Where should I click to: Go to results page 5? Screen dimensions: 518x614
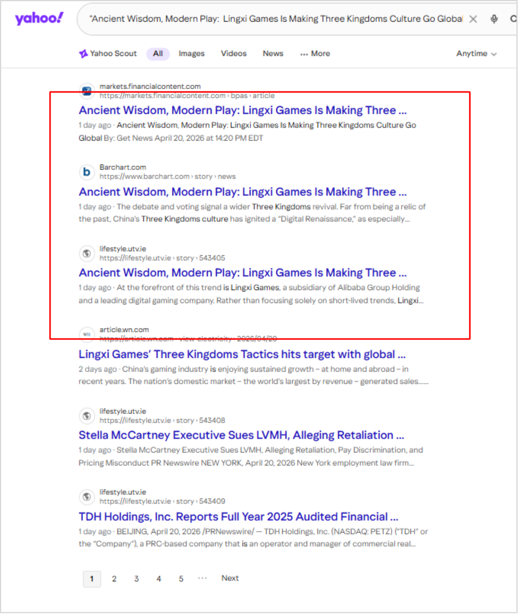181,579
